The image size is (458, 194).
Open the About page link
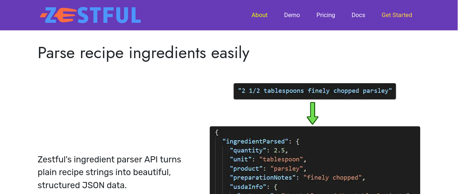click(x=260, y=15)
